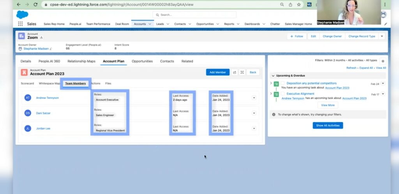Click the Follow button

pyautogui.click(x=297, y=36)
